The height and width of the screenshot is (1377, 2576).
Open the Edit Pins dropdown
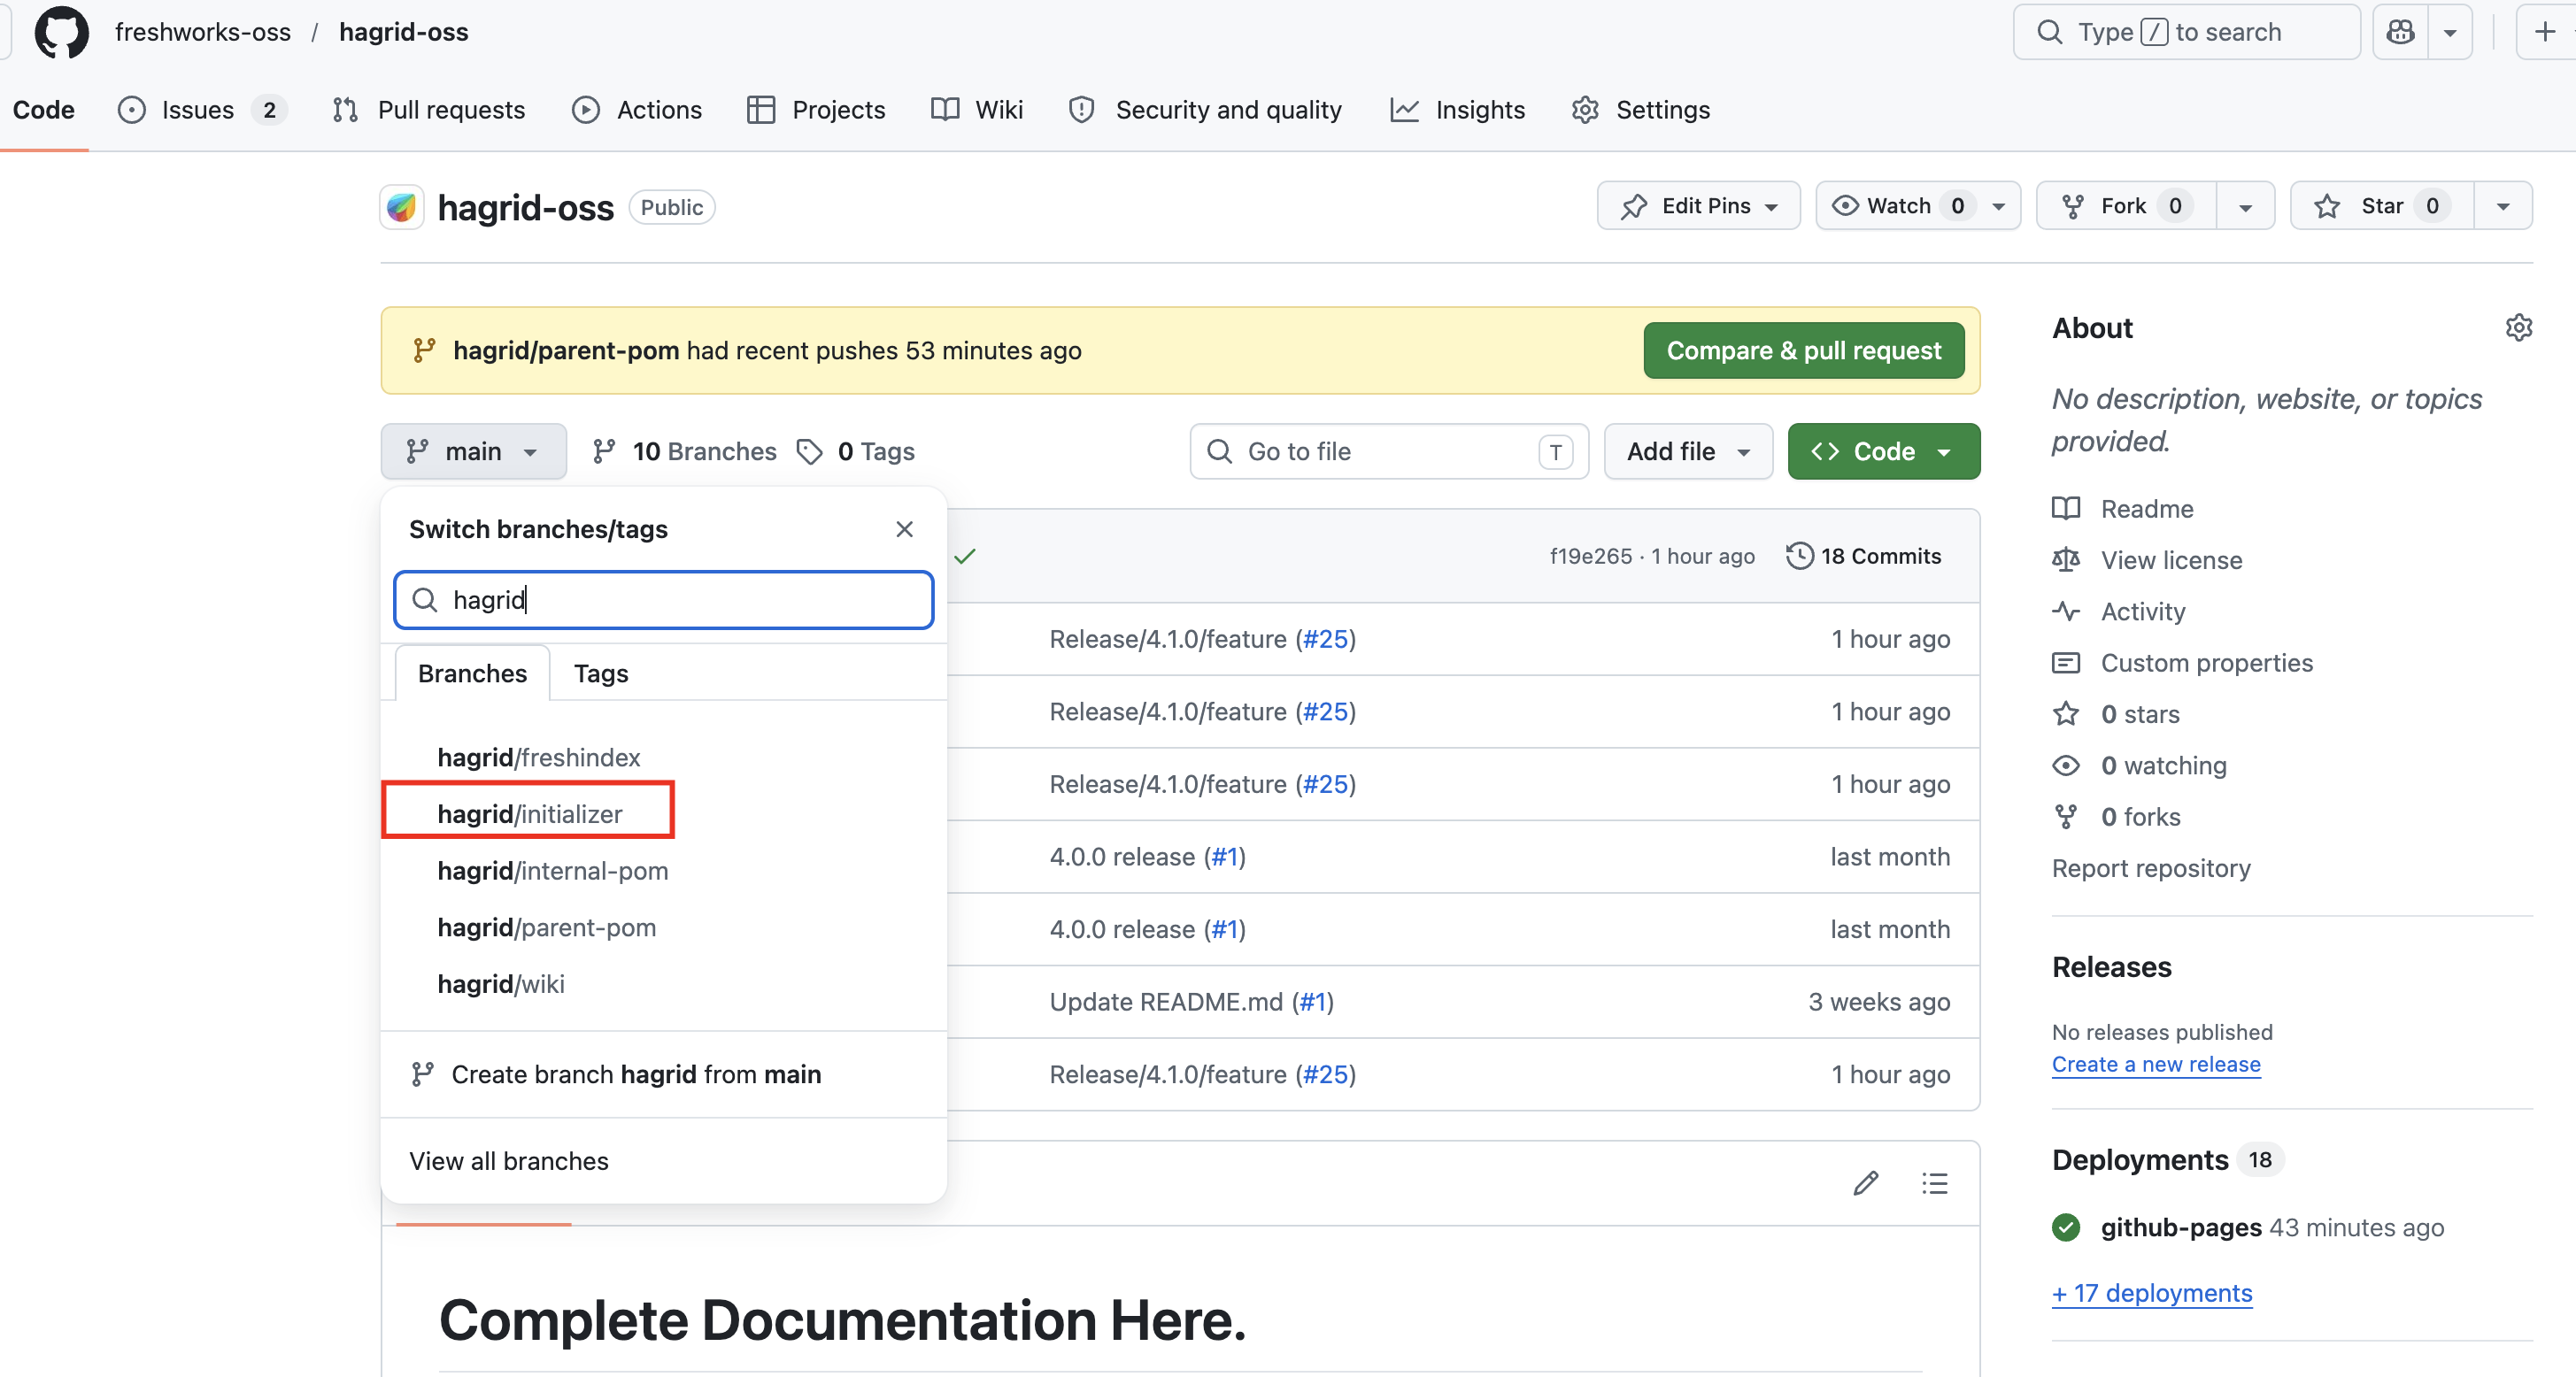coord(1698,206)
